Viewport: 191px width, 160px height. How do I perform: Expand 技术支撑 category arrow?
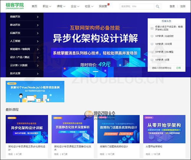click(38, 74)
